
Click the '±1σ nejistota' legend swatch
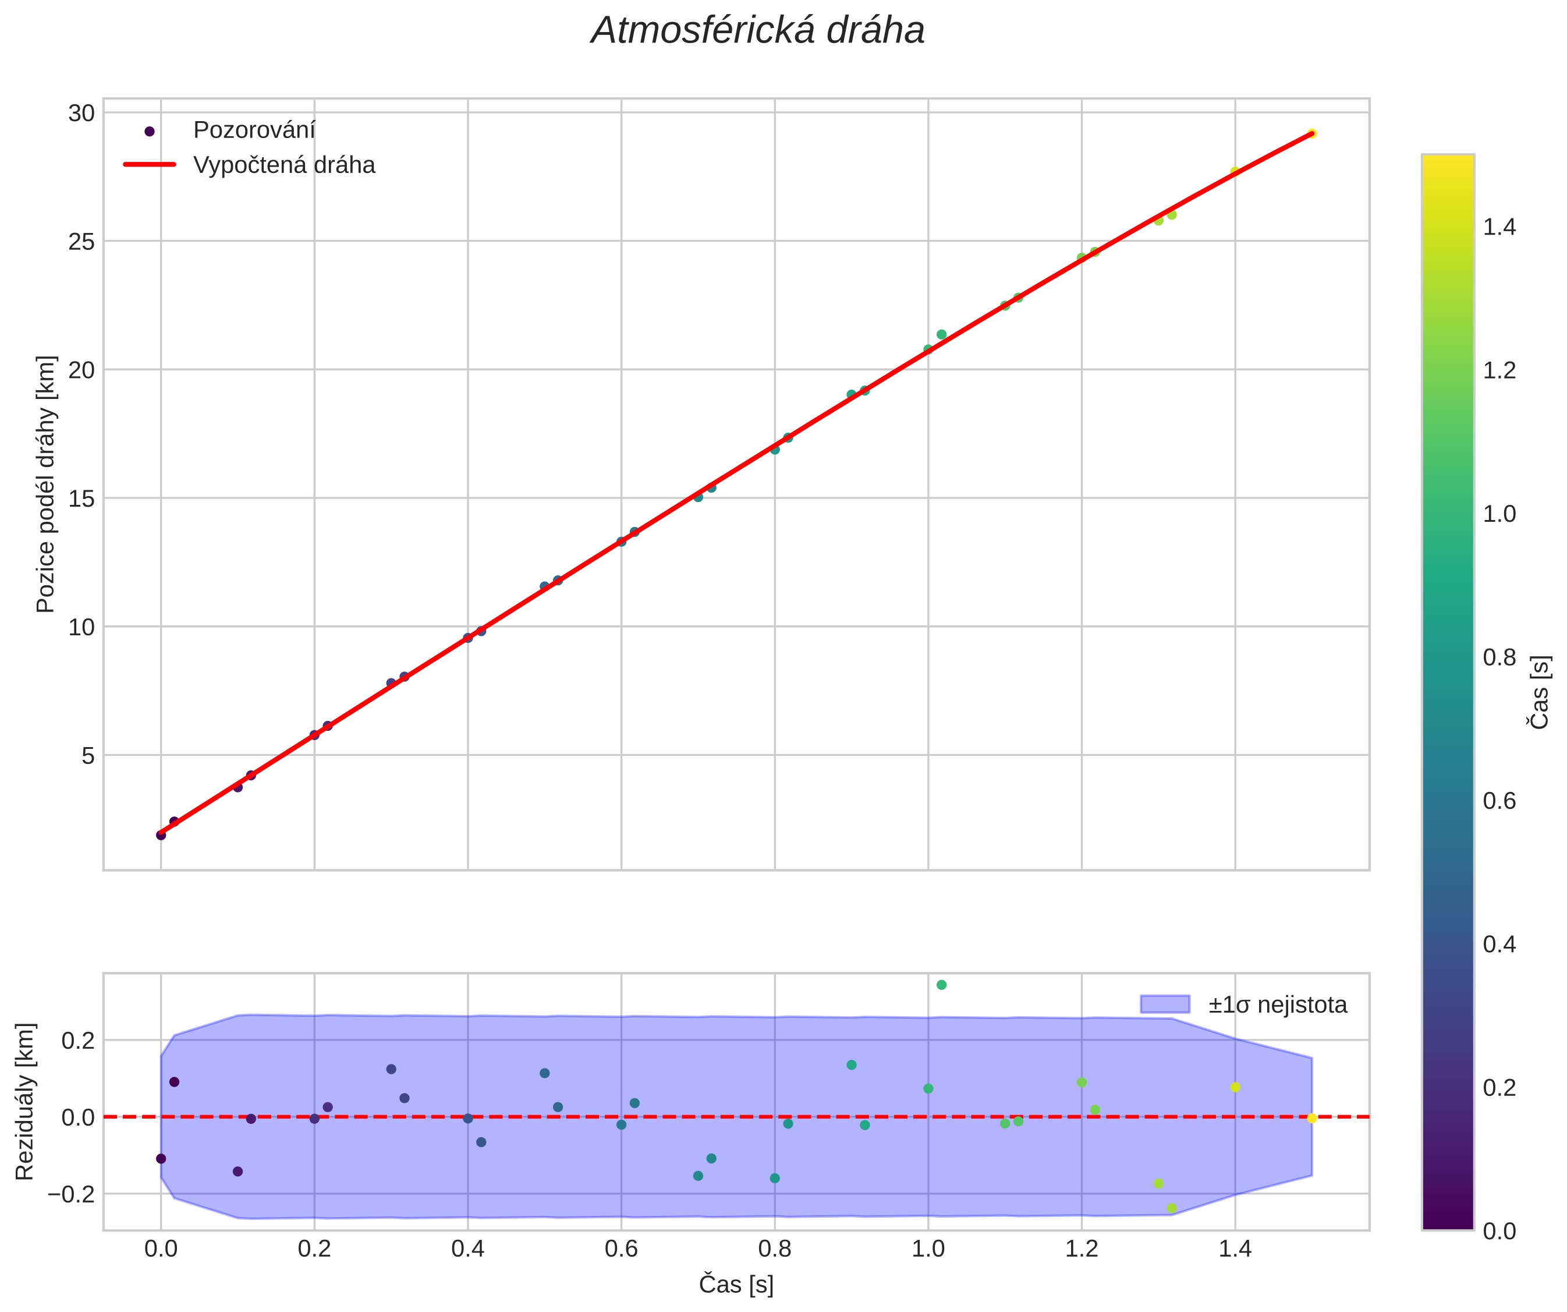point(1164,1005)
